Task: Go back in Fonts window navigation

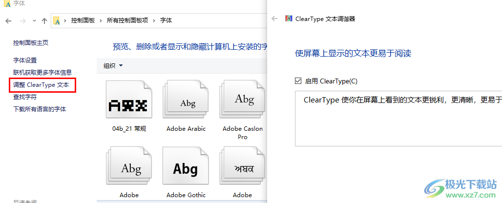Action: pos(8,21)
